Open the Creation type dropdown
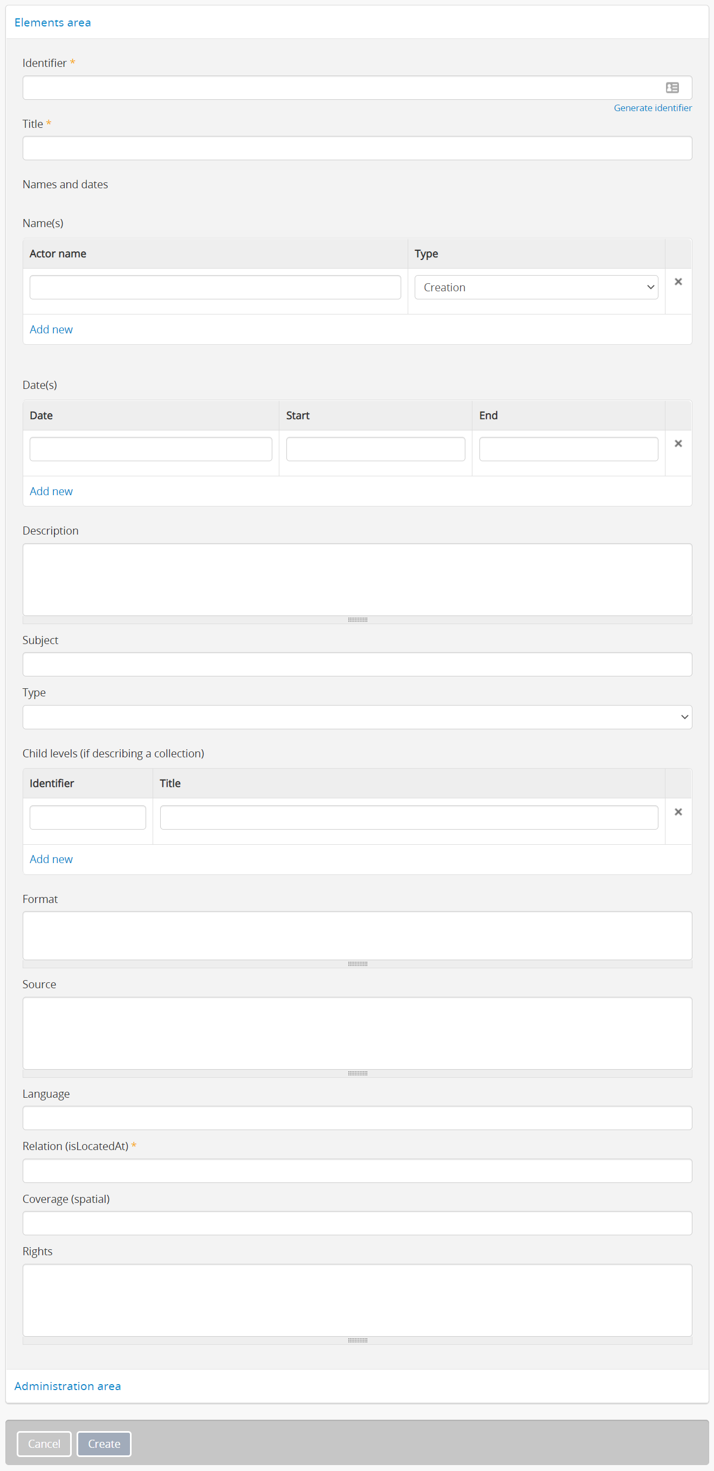The width and height of the screenshot is (714, 1471). click(x=536, y=287)
